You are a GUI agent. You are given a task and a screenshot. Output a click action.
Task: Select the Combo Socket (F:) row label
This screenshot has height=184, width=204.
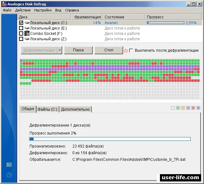point(46,34)
